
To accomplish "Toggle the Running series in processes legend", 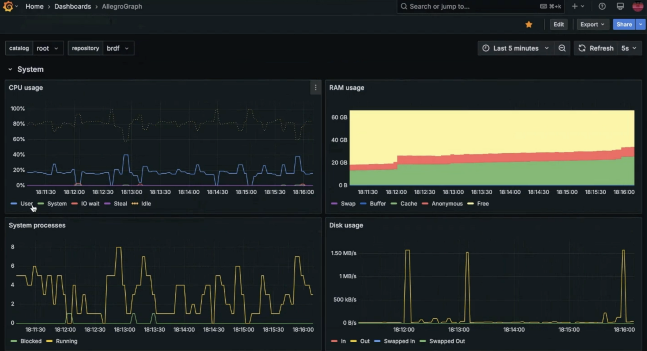I will click(x=66, y=341).
